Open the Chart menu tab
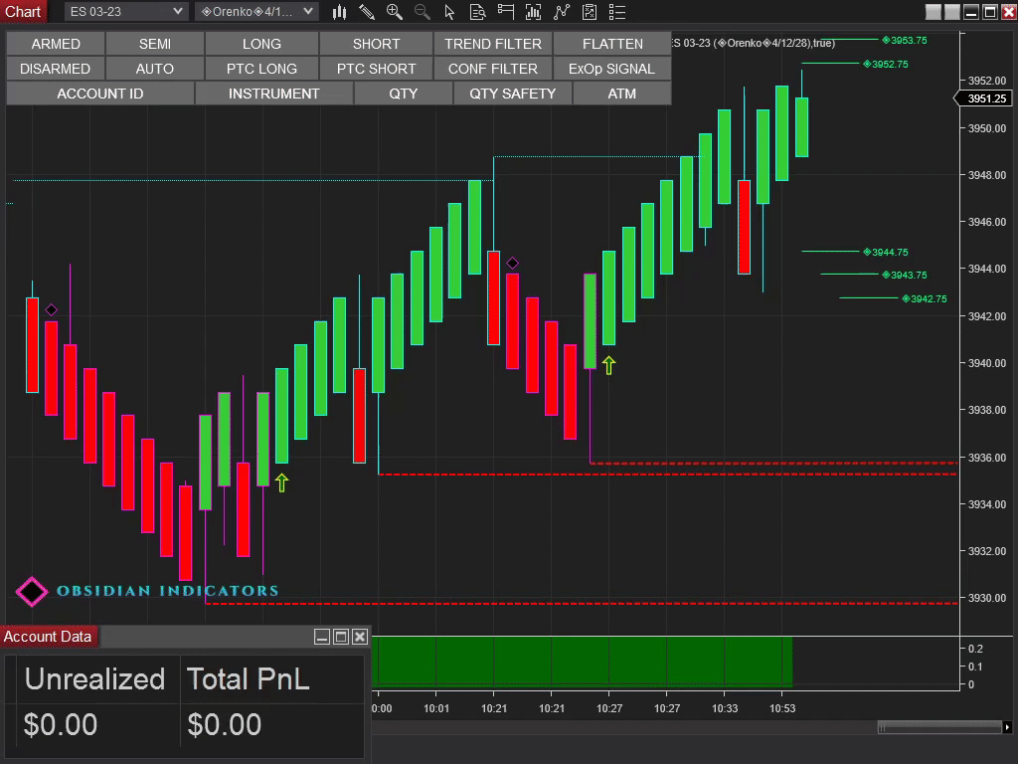1018x764 pixels. 23,12
